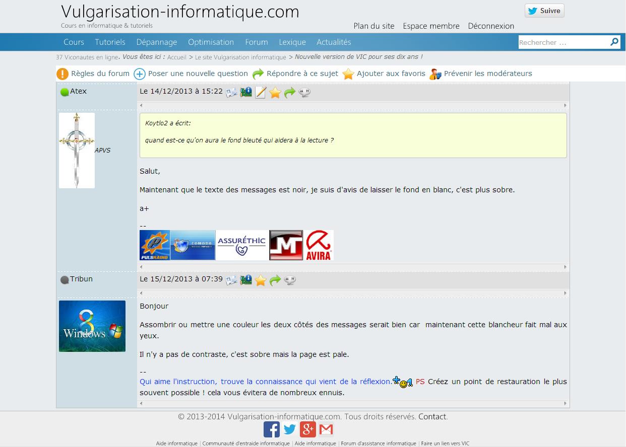
Task: Open Forum d'assistance informatique footer link
Action: coord(379,443)
